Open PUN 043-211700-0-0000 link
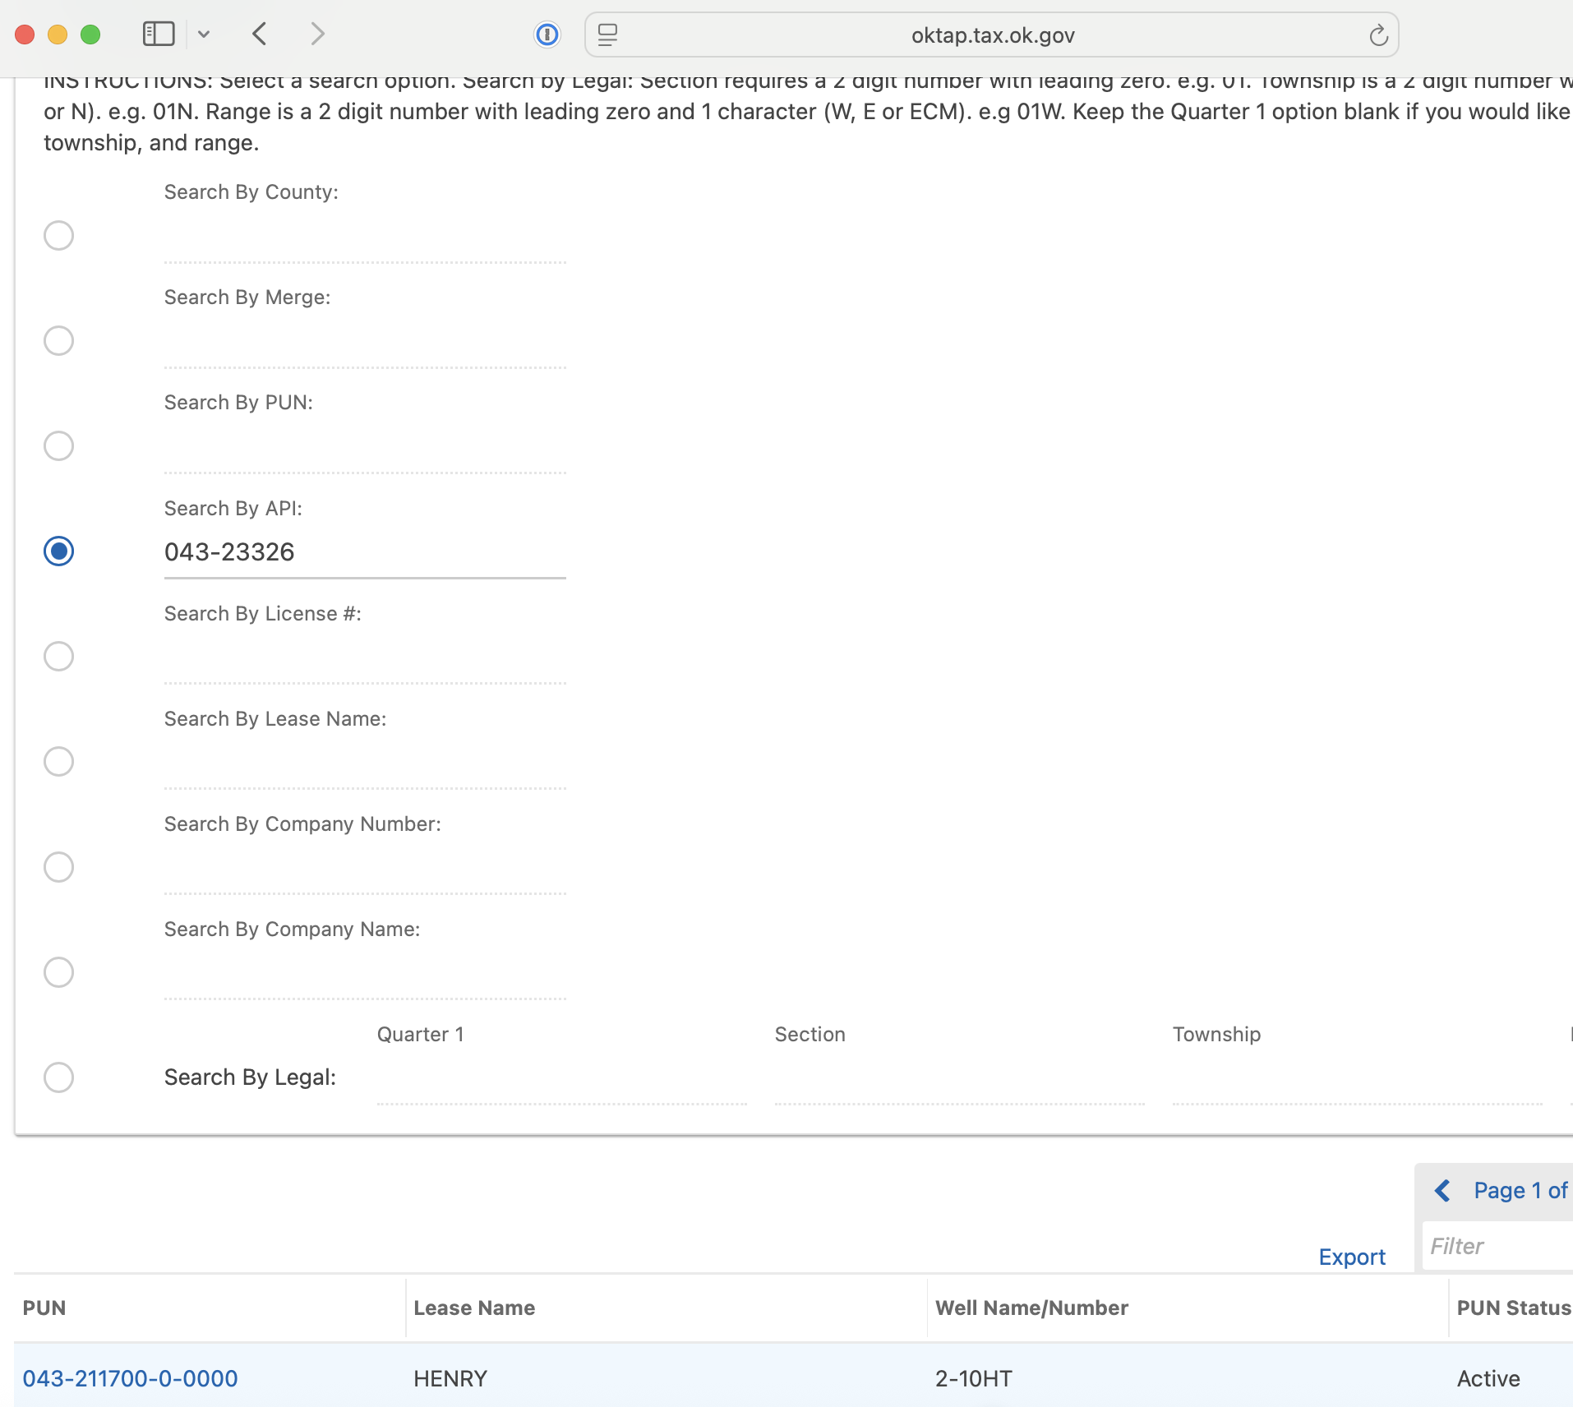Screen dimensions: 1573x1407 point(130,1378)
